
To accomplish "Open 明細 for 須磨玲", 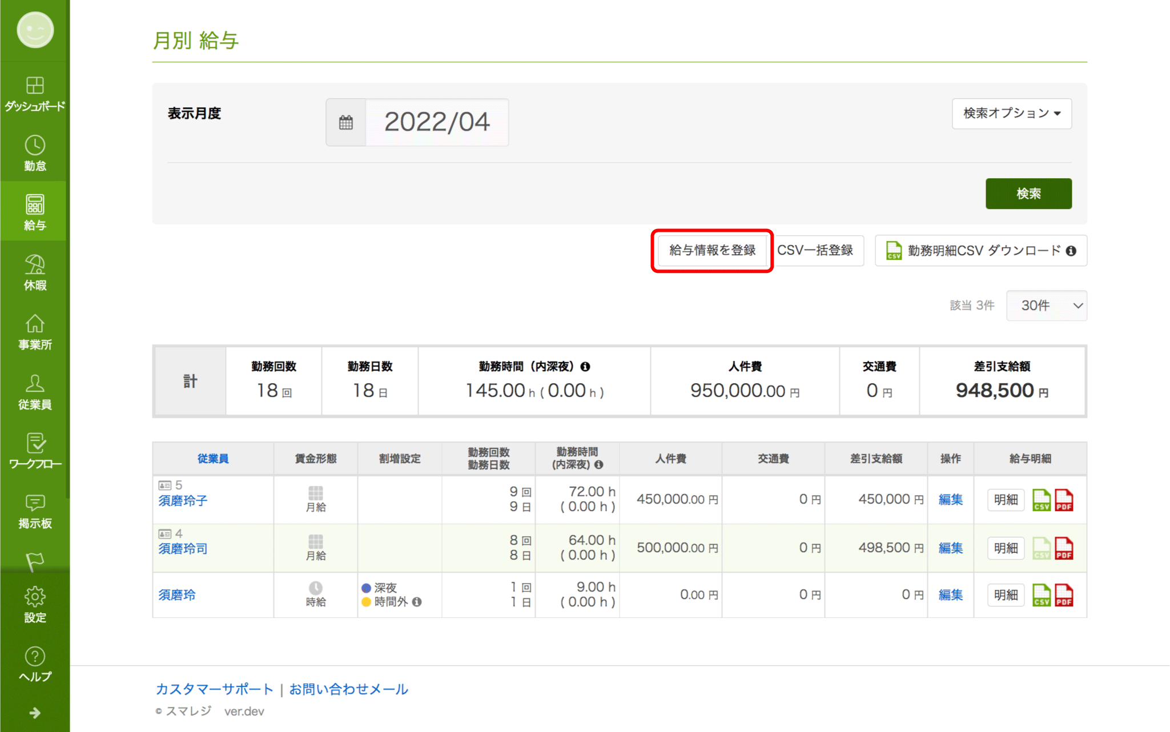I will tap(1006, 595).
